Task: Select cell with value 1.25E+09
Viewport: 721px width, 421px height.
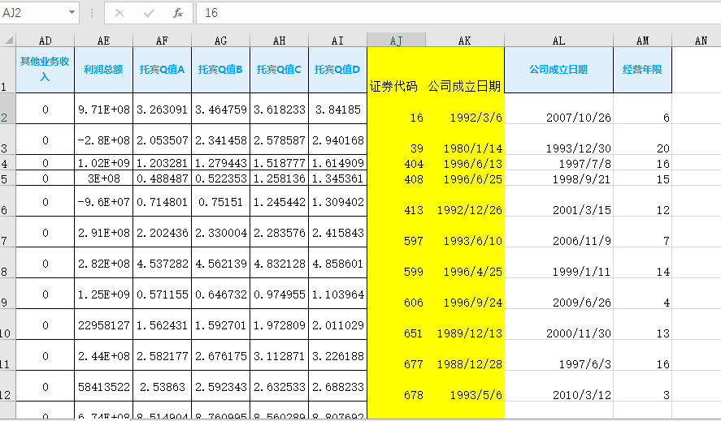Action: [x=103, y=294]
